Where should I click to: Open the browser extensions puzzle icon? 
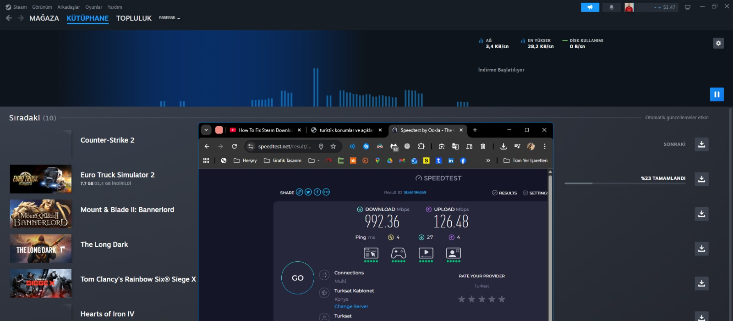point(421,146)
